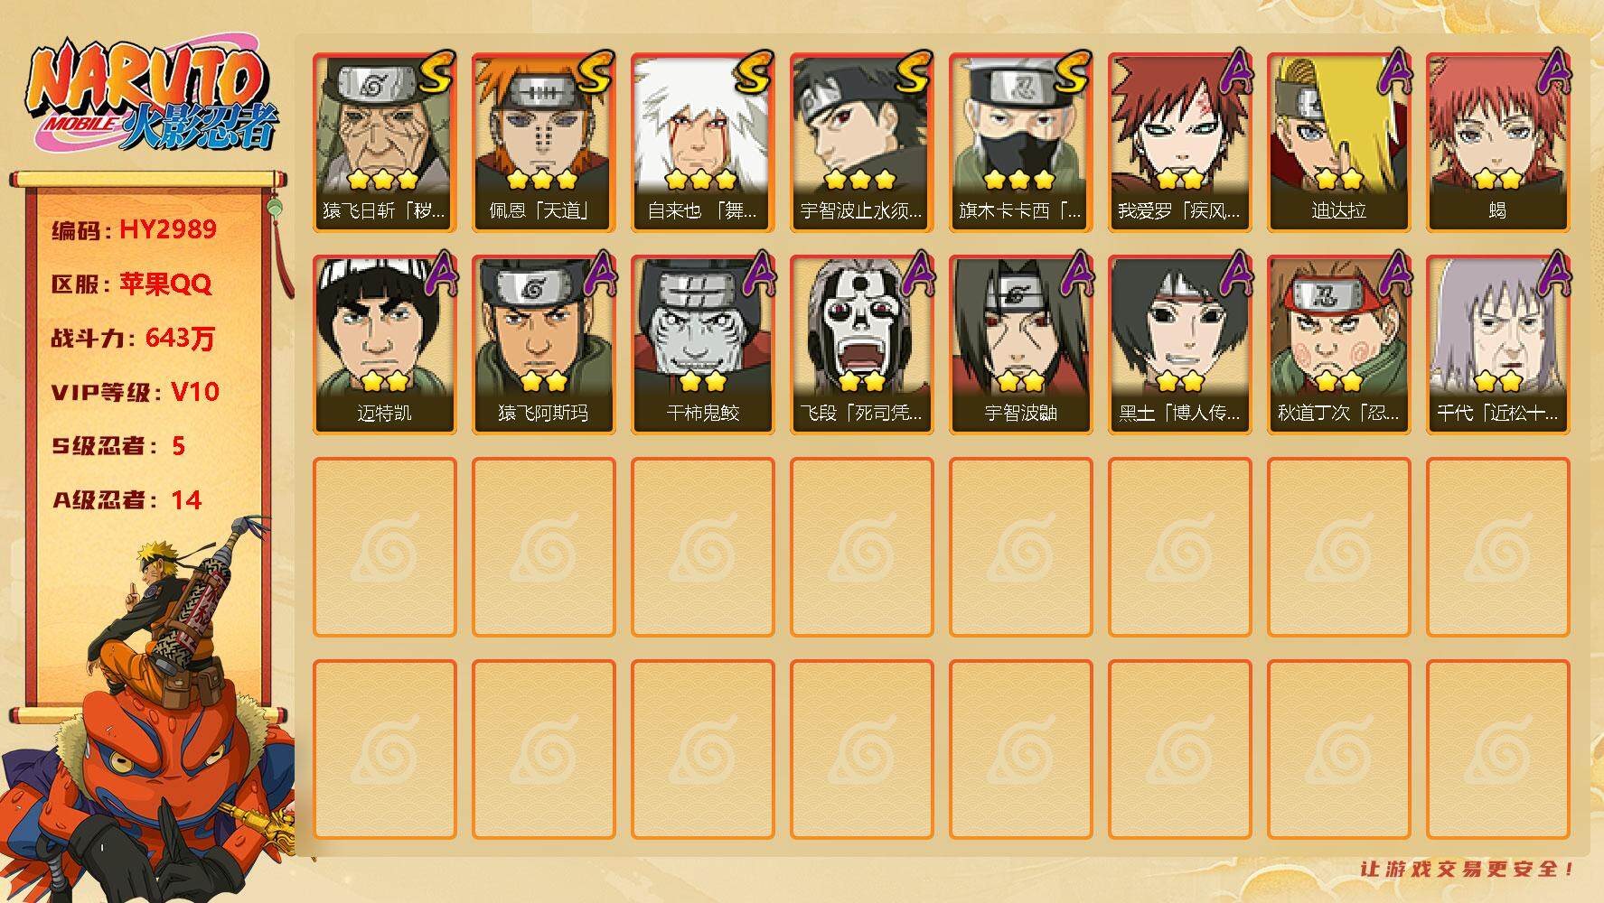
Task: Choose the 自来也 white-haired ninja card
Action: [702, 142]
